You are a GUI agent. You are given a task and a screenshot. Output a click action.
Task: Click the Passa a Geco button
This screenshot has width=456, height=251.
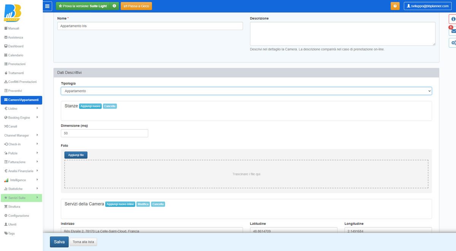(x=136, y=6)
